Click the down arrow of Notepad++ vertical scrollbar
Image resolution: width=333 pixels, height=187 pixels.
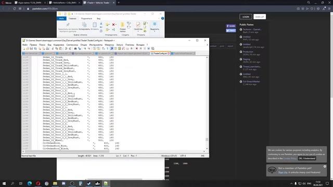[207, 149]
